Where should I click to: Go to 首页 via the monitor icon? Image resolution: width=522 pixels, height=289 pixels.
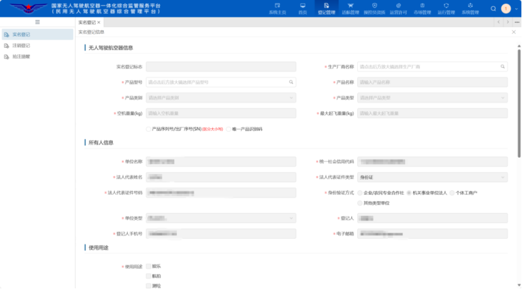coord(303,9)
